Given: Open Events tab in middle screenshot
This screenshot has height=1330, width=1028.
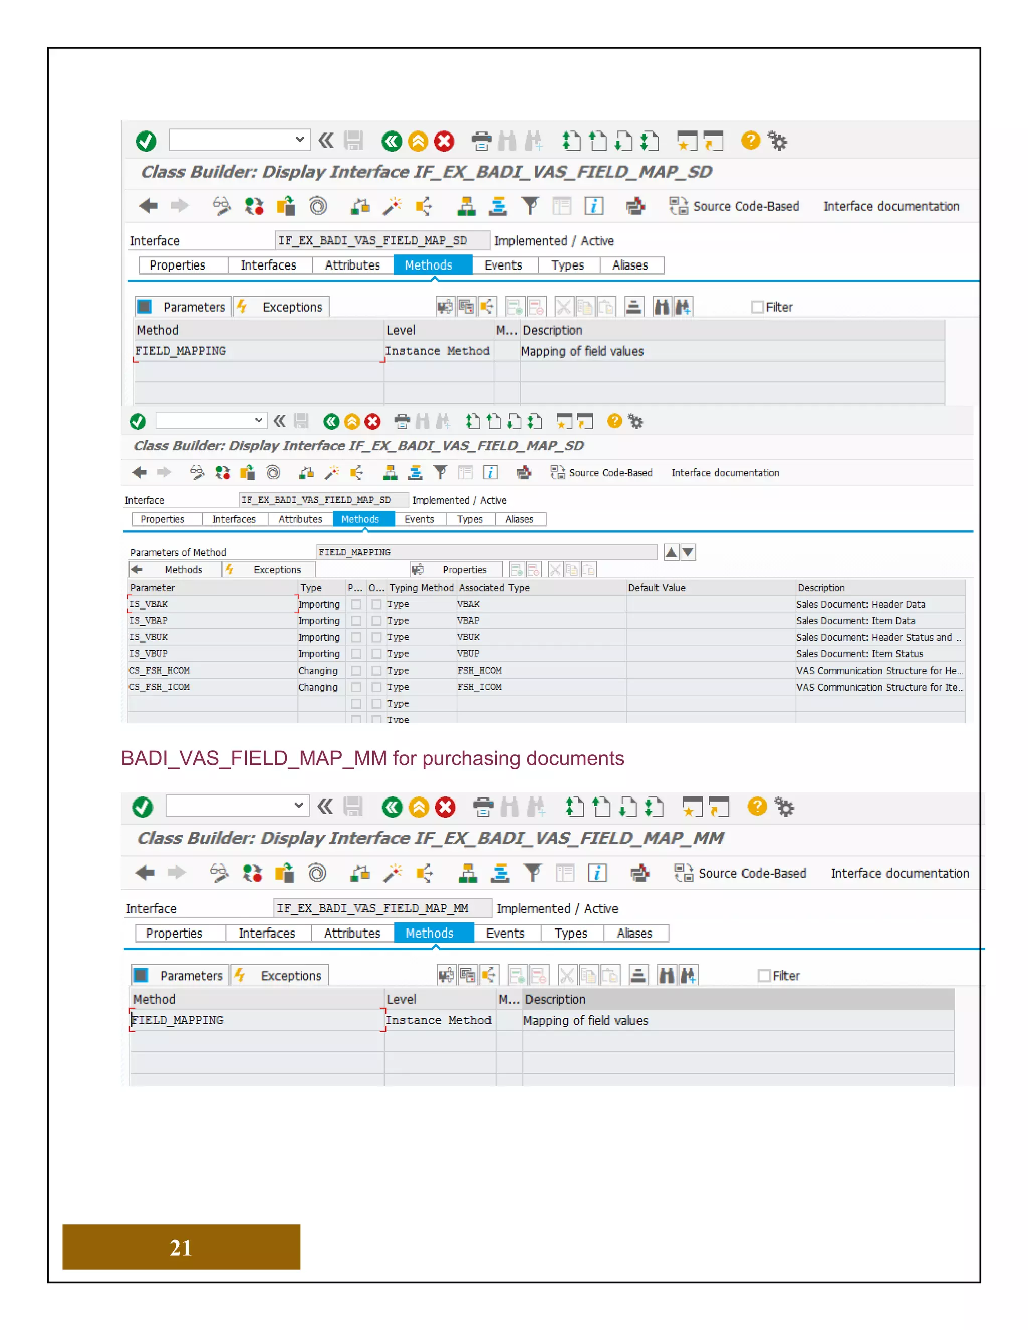Looking at the screenshot, I should coord(420,519).
